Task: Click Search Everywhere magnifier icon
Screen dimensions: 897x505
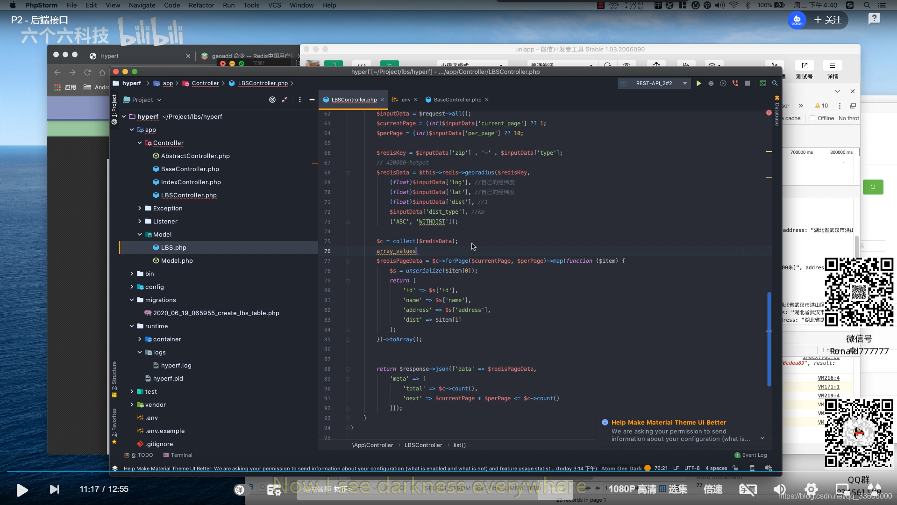Action: pyautogui.click(x=775, y=83)
